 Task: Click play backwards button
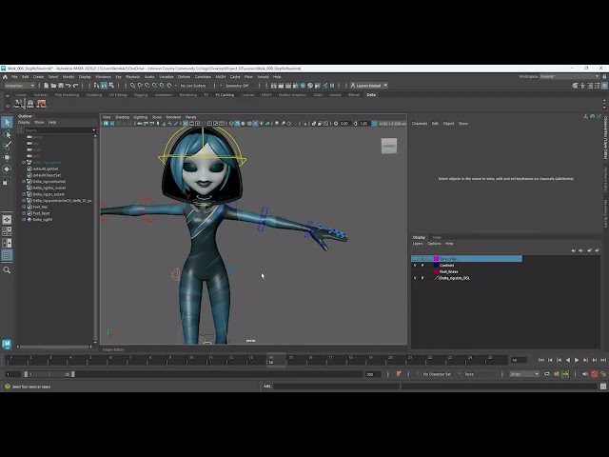pyautogui.click(x=568, y=360)
